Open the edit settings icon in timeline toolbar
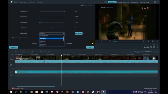Image resolution: width=168 pixels, height=94 pixels. point(24,52)
